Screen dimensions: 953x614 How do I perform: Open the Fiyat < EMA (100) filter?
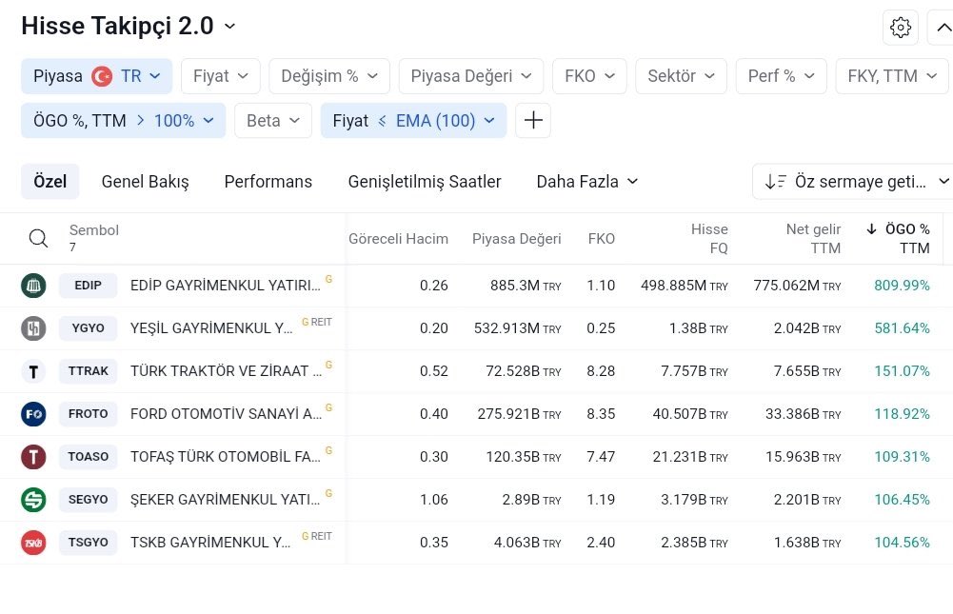click(x=413, y=120)
